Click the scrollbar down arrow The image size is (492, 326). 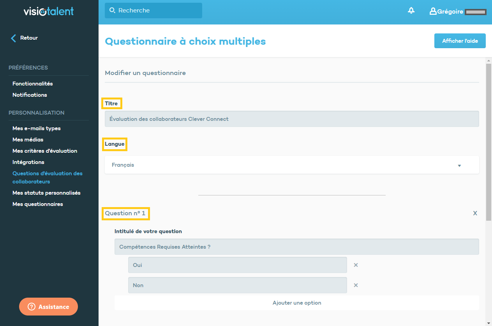pos(488,323)
